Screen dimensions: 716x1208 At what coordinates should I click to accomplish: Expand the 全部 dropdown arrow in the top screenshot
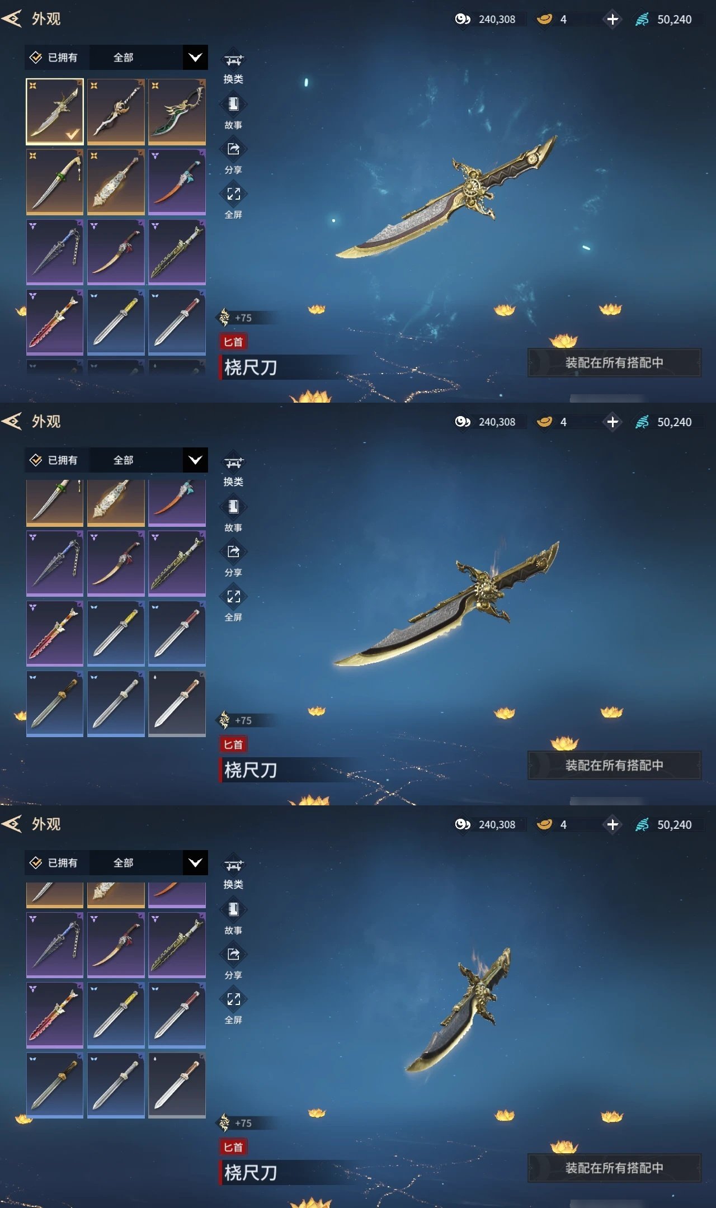point(195,58)
